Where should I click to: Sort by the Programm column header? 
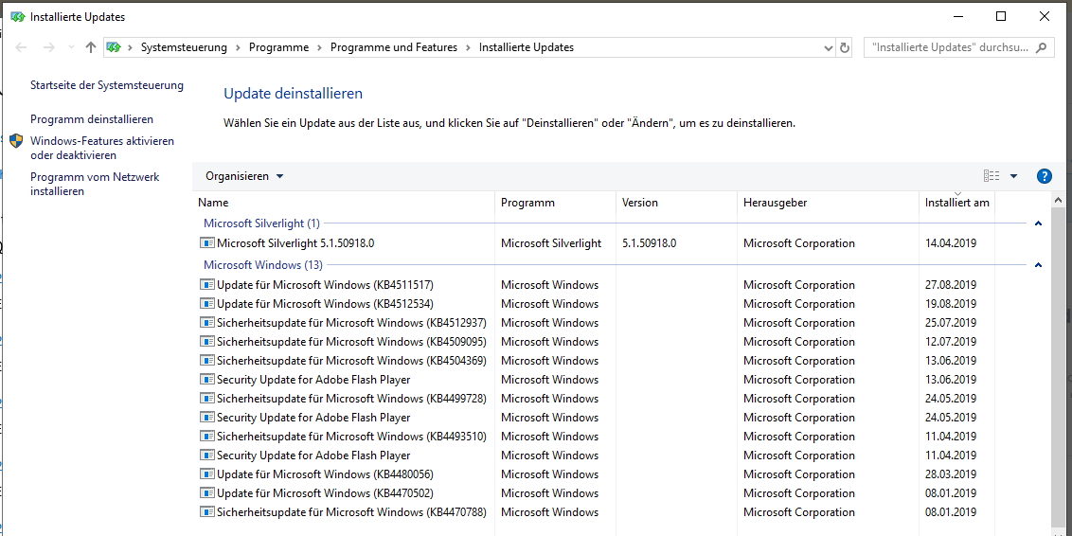(555, 203)
